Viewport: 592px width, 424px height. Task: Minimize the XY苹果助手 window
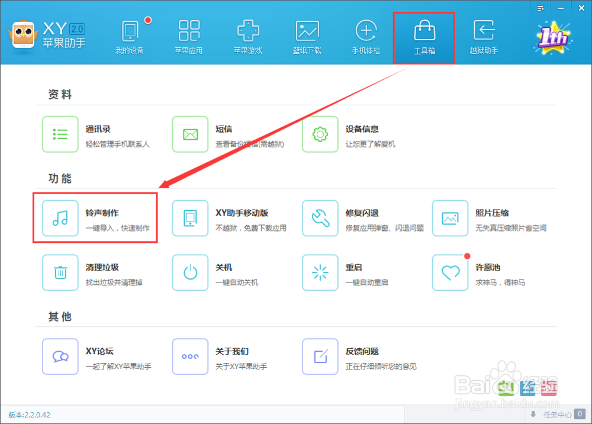pyautogui.click(x=561, y=8)
